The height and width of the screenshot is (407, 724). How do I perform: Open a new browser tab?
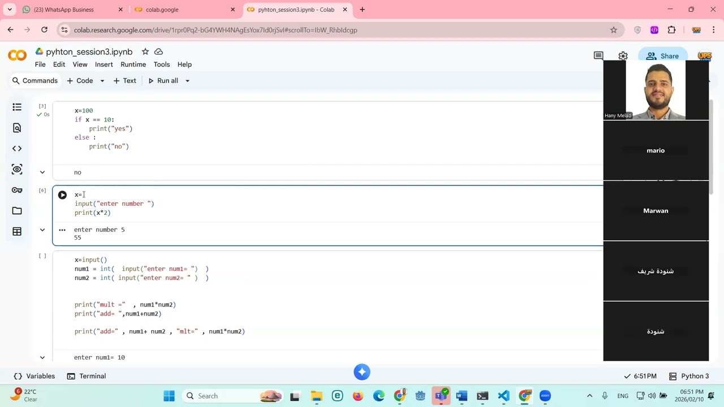[x=362, y=10]
